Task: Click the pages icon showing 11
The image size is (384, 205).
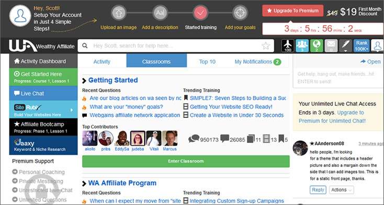Action: point(251,139)
